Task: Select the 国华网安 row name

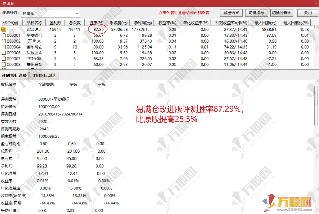Action: coord(34,47)
